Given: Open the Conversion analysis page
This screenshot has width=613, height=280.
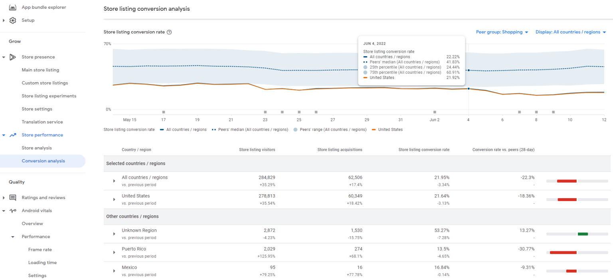Looking at the screenshot, I should [44, 161].
